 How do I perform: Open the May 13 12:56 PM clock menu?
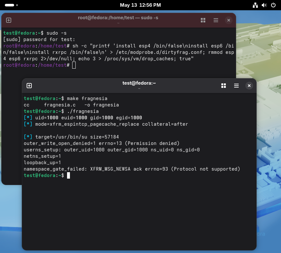click(140, 5)
